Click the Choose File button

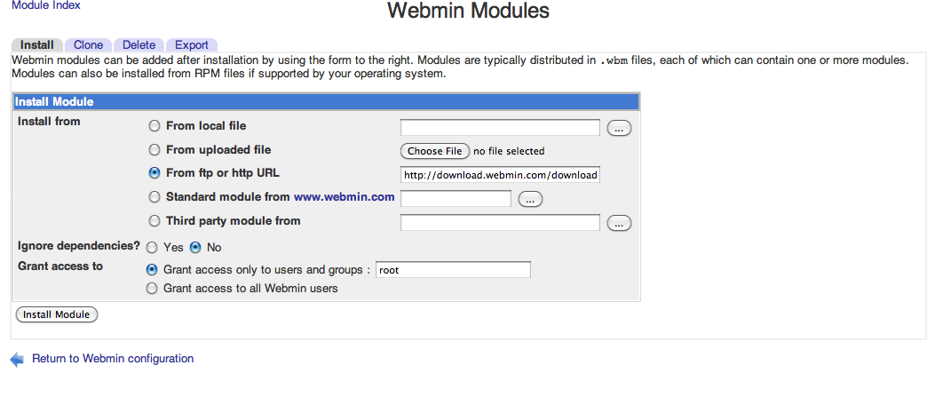434,151
